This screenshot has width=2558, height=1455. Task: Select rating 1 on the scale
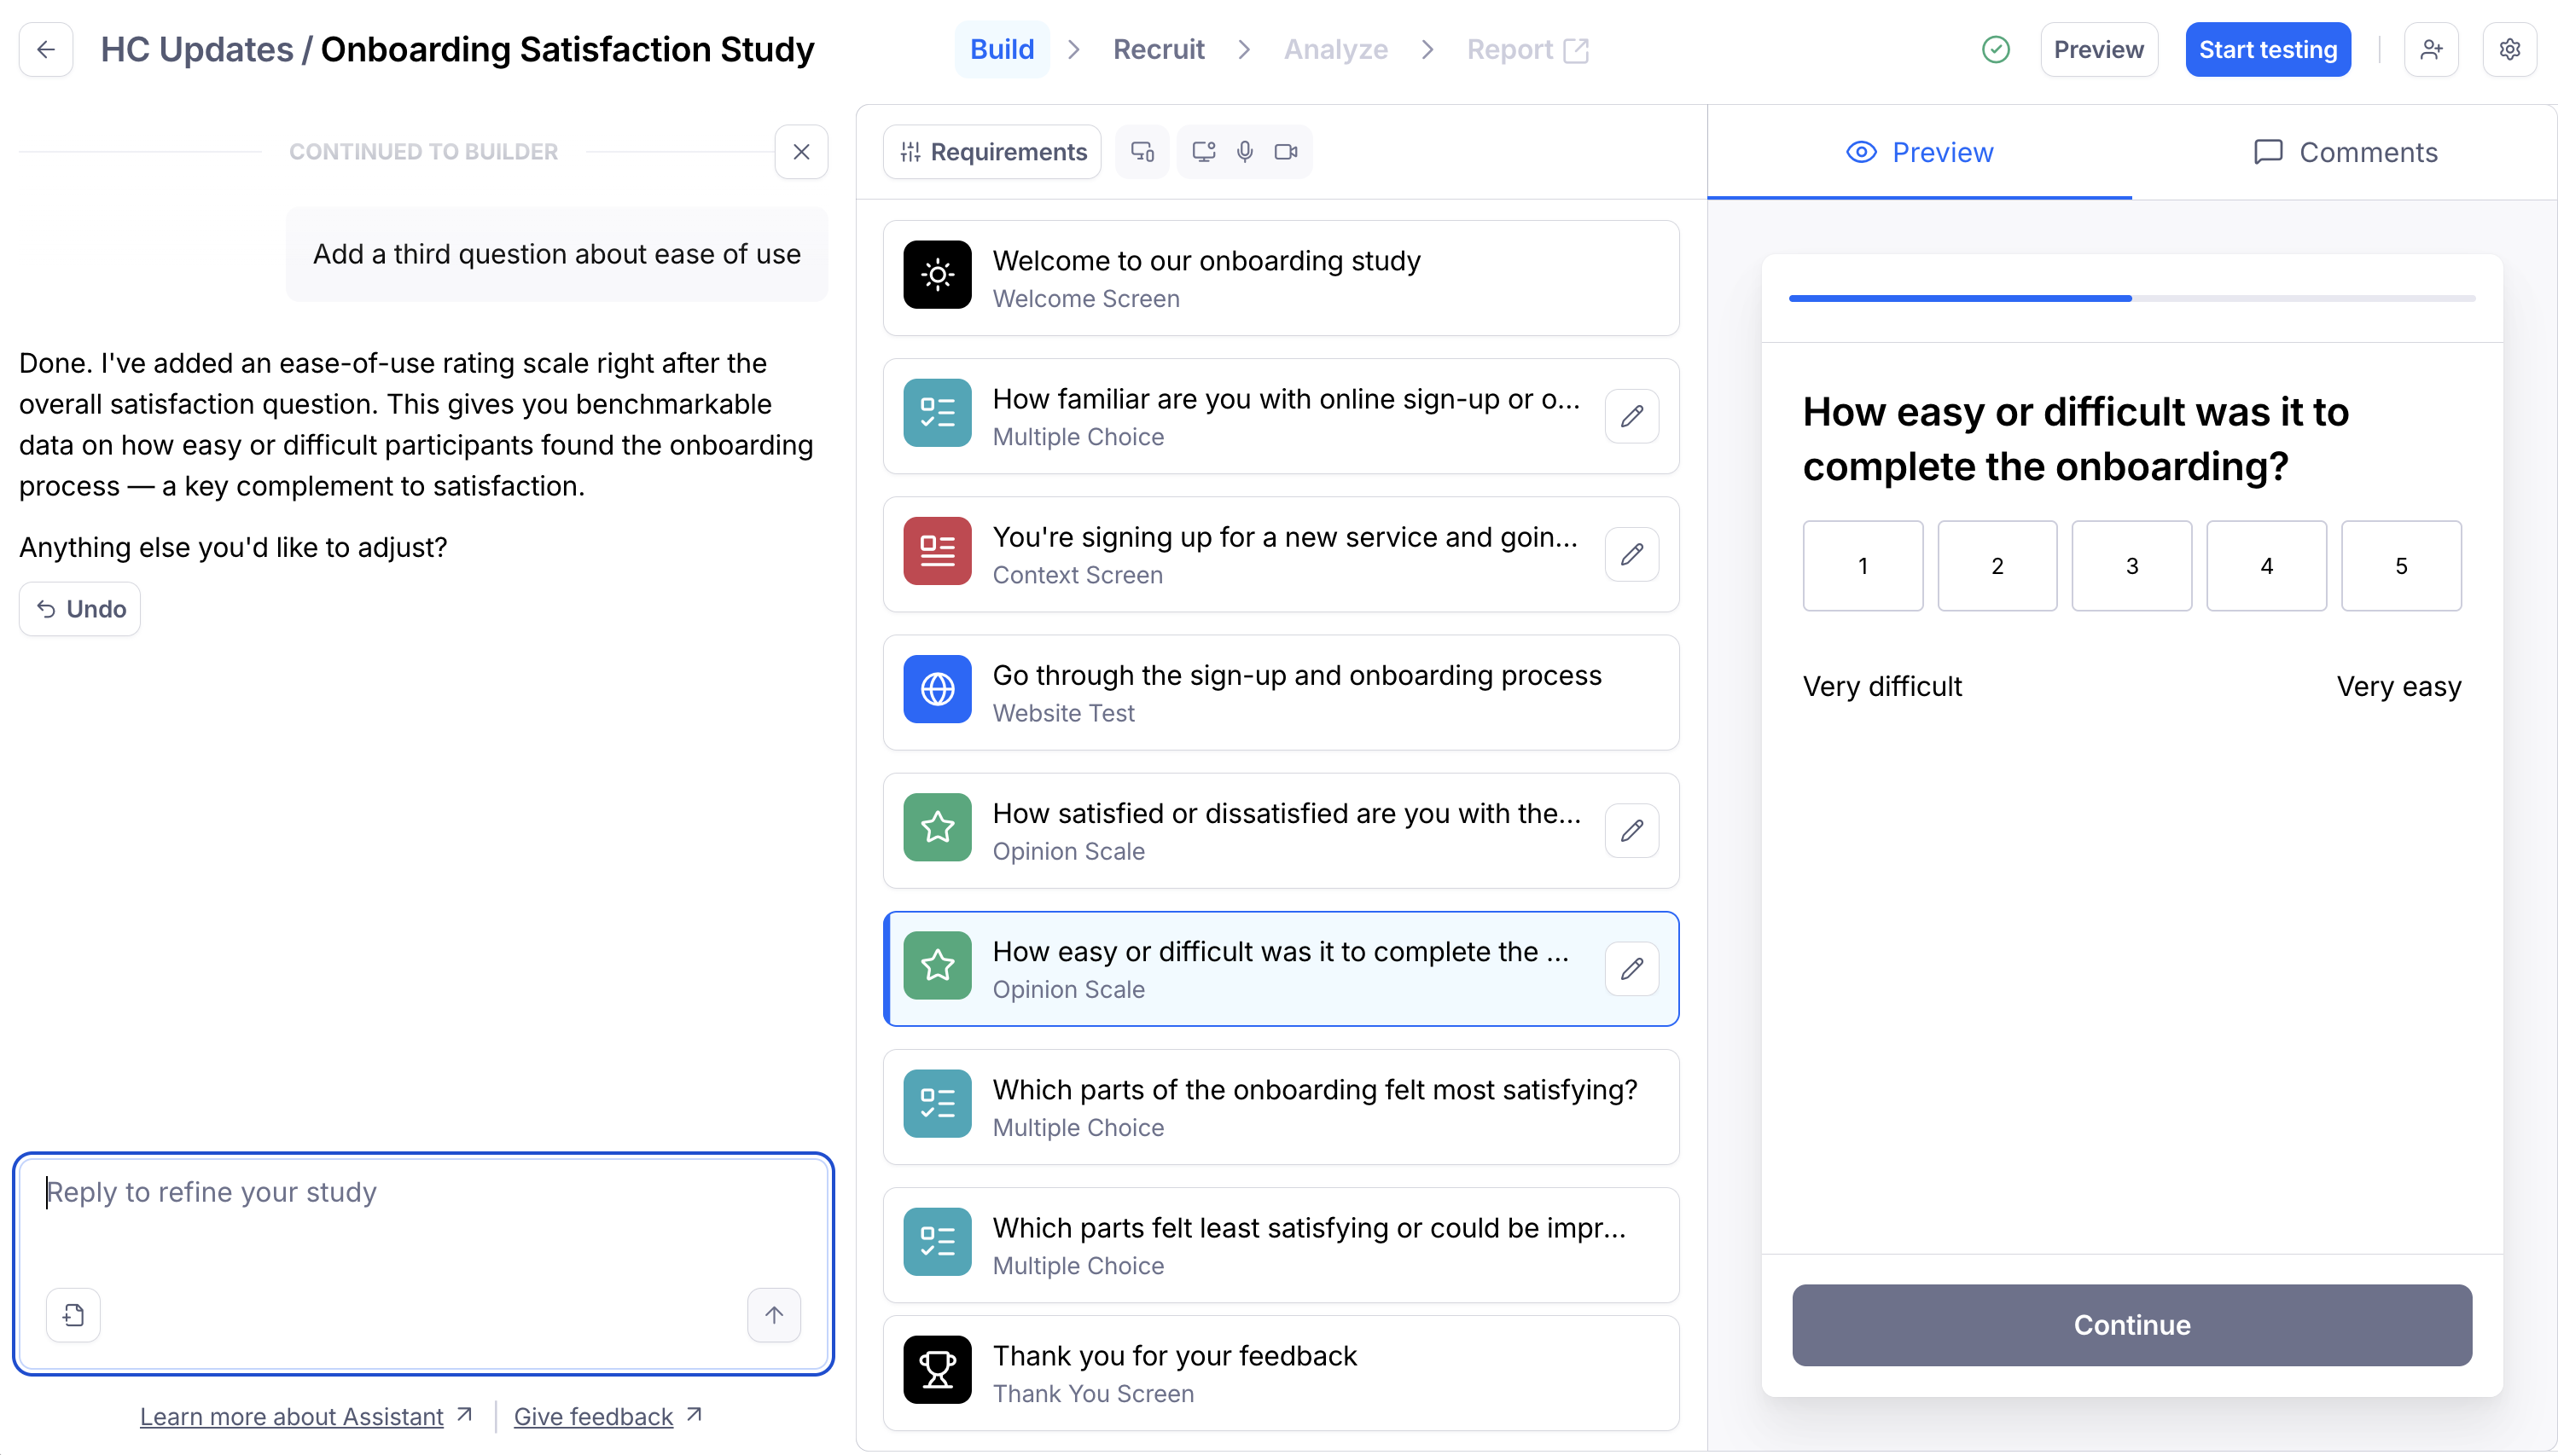(x=1863, y=565)
